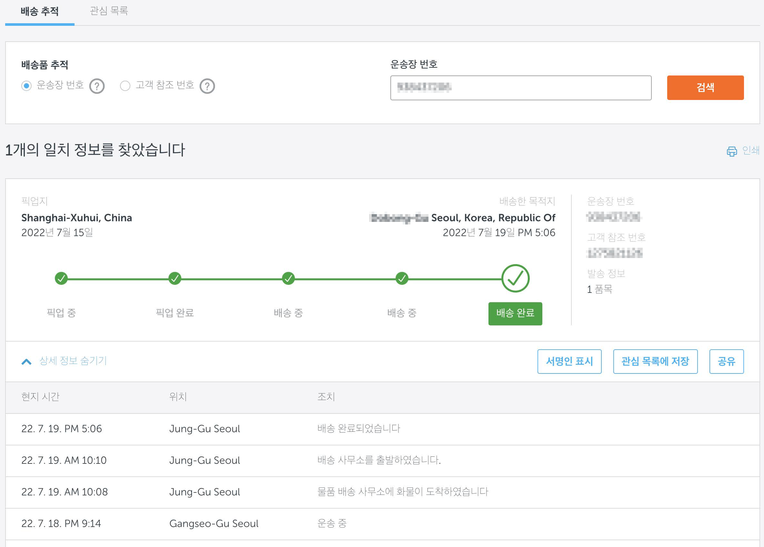The height and width of the screenshot is (547, 764).
Task: Collapse details with the 상세 정보 숨기기 chevron
Action: point(26,362)
